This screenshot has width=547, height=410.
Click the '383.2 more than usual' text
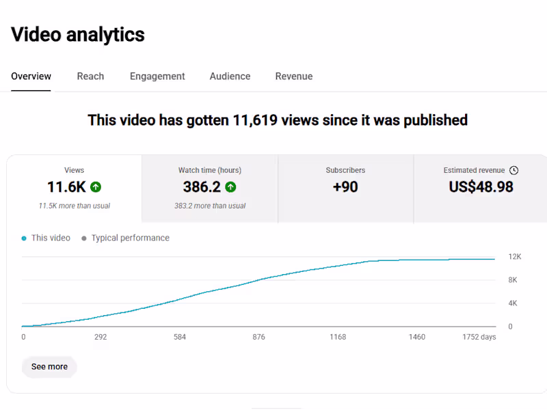tap(210, 206)
